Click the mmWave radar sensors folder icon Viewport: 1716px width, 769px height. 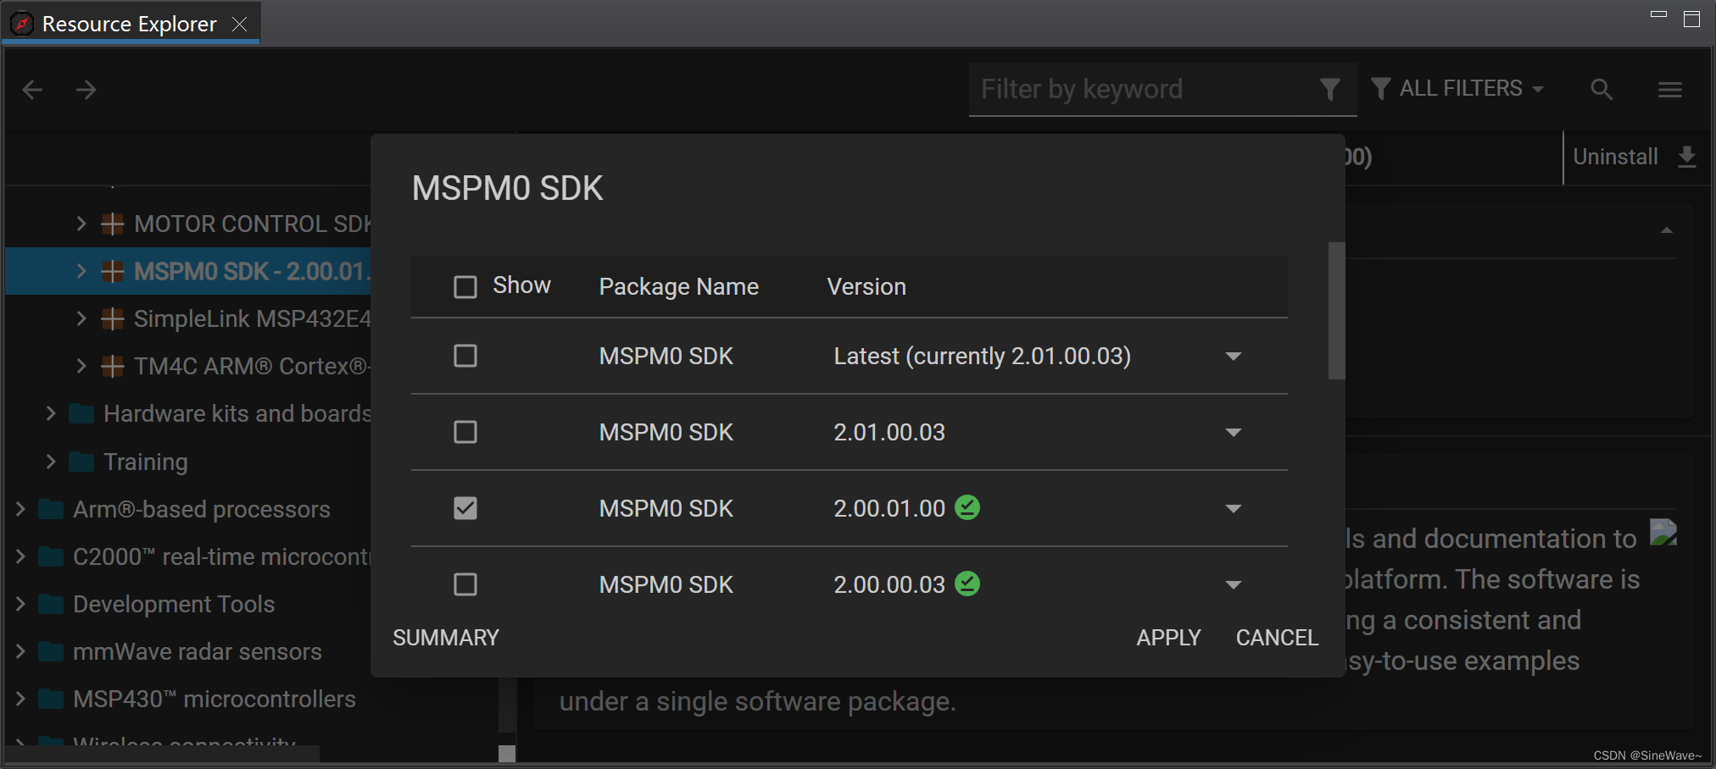pyautogui.click(x=51, y=651)
